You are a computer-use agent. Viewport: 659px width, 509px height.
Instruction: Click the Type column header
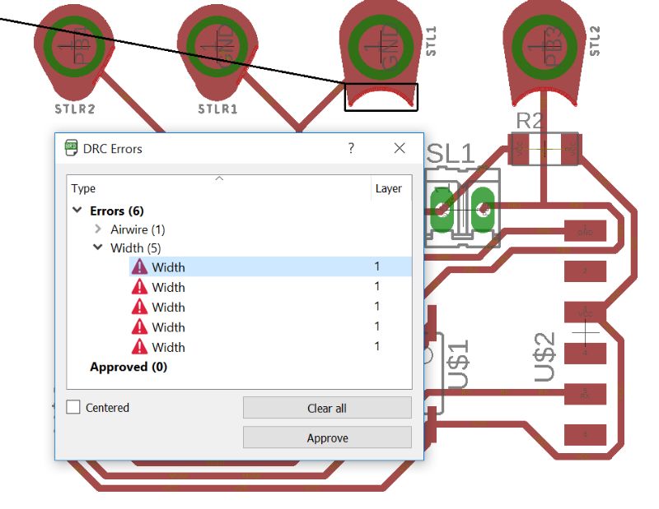tap(218, 188)
